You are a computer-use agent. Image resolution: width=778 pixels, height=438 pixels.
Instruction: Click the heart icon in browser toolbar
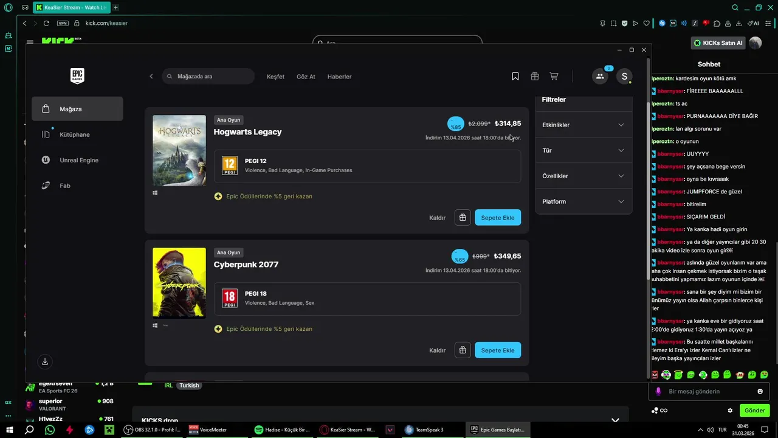point(646,23)
